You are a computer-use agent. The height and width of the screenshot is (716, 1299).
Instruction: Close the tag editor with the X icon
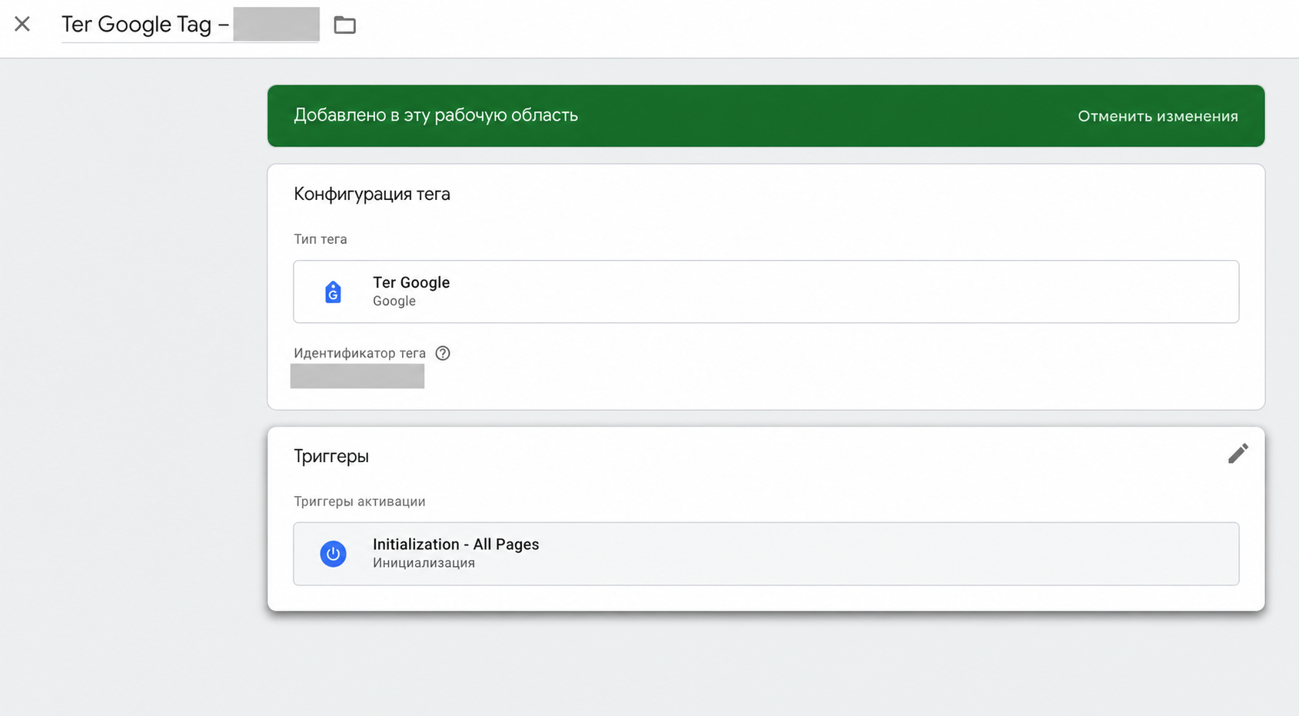[22, 24]
